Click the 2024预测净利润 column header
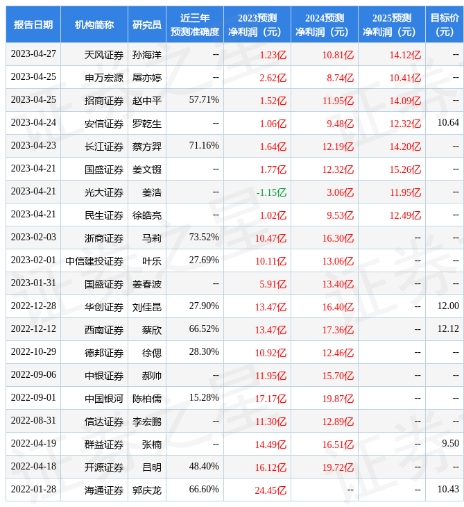 [x=325, y=24]
